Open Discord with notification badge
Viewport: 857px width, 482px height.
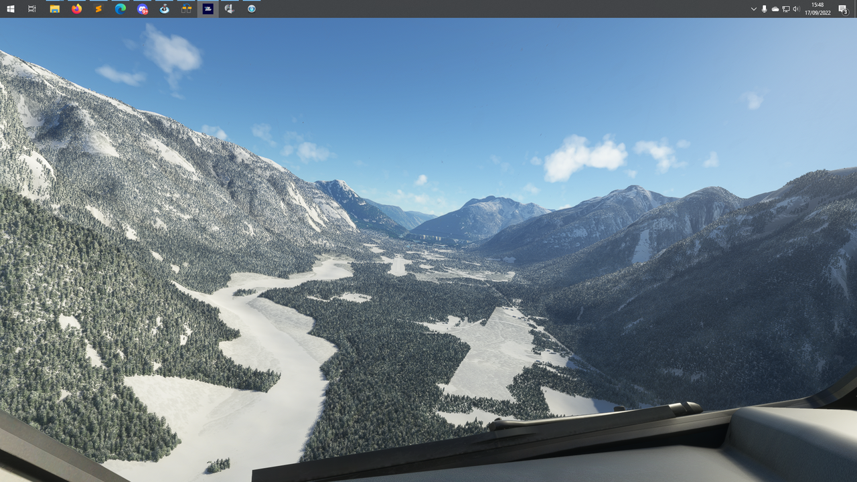142,9
